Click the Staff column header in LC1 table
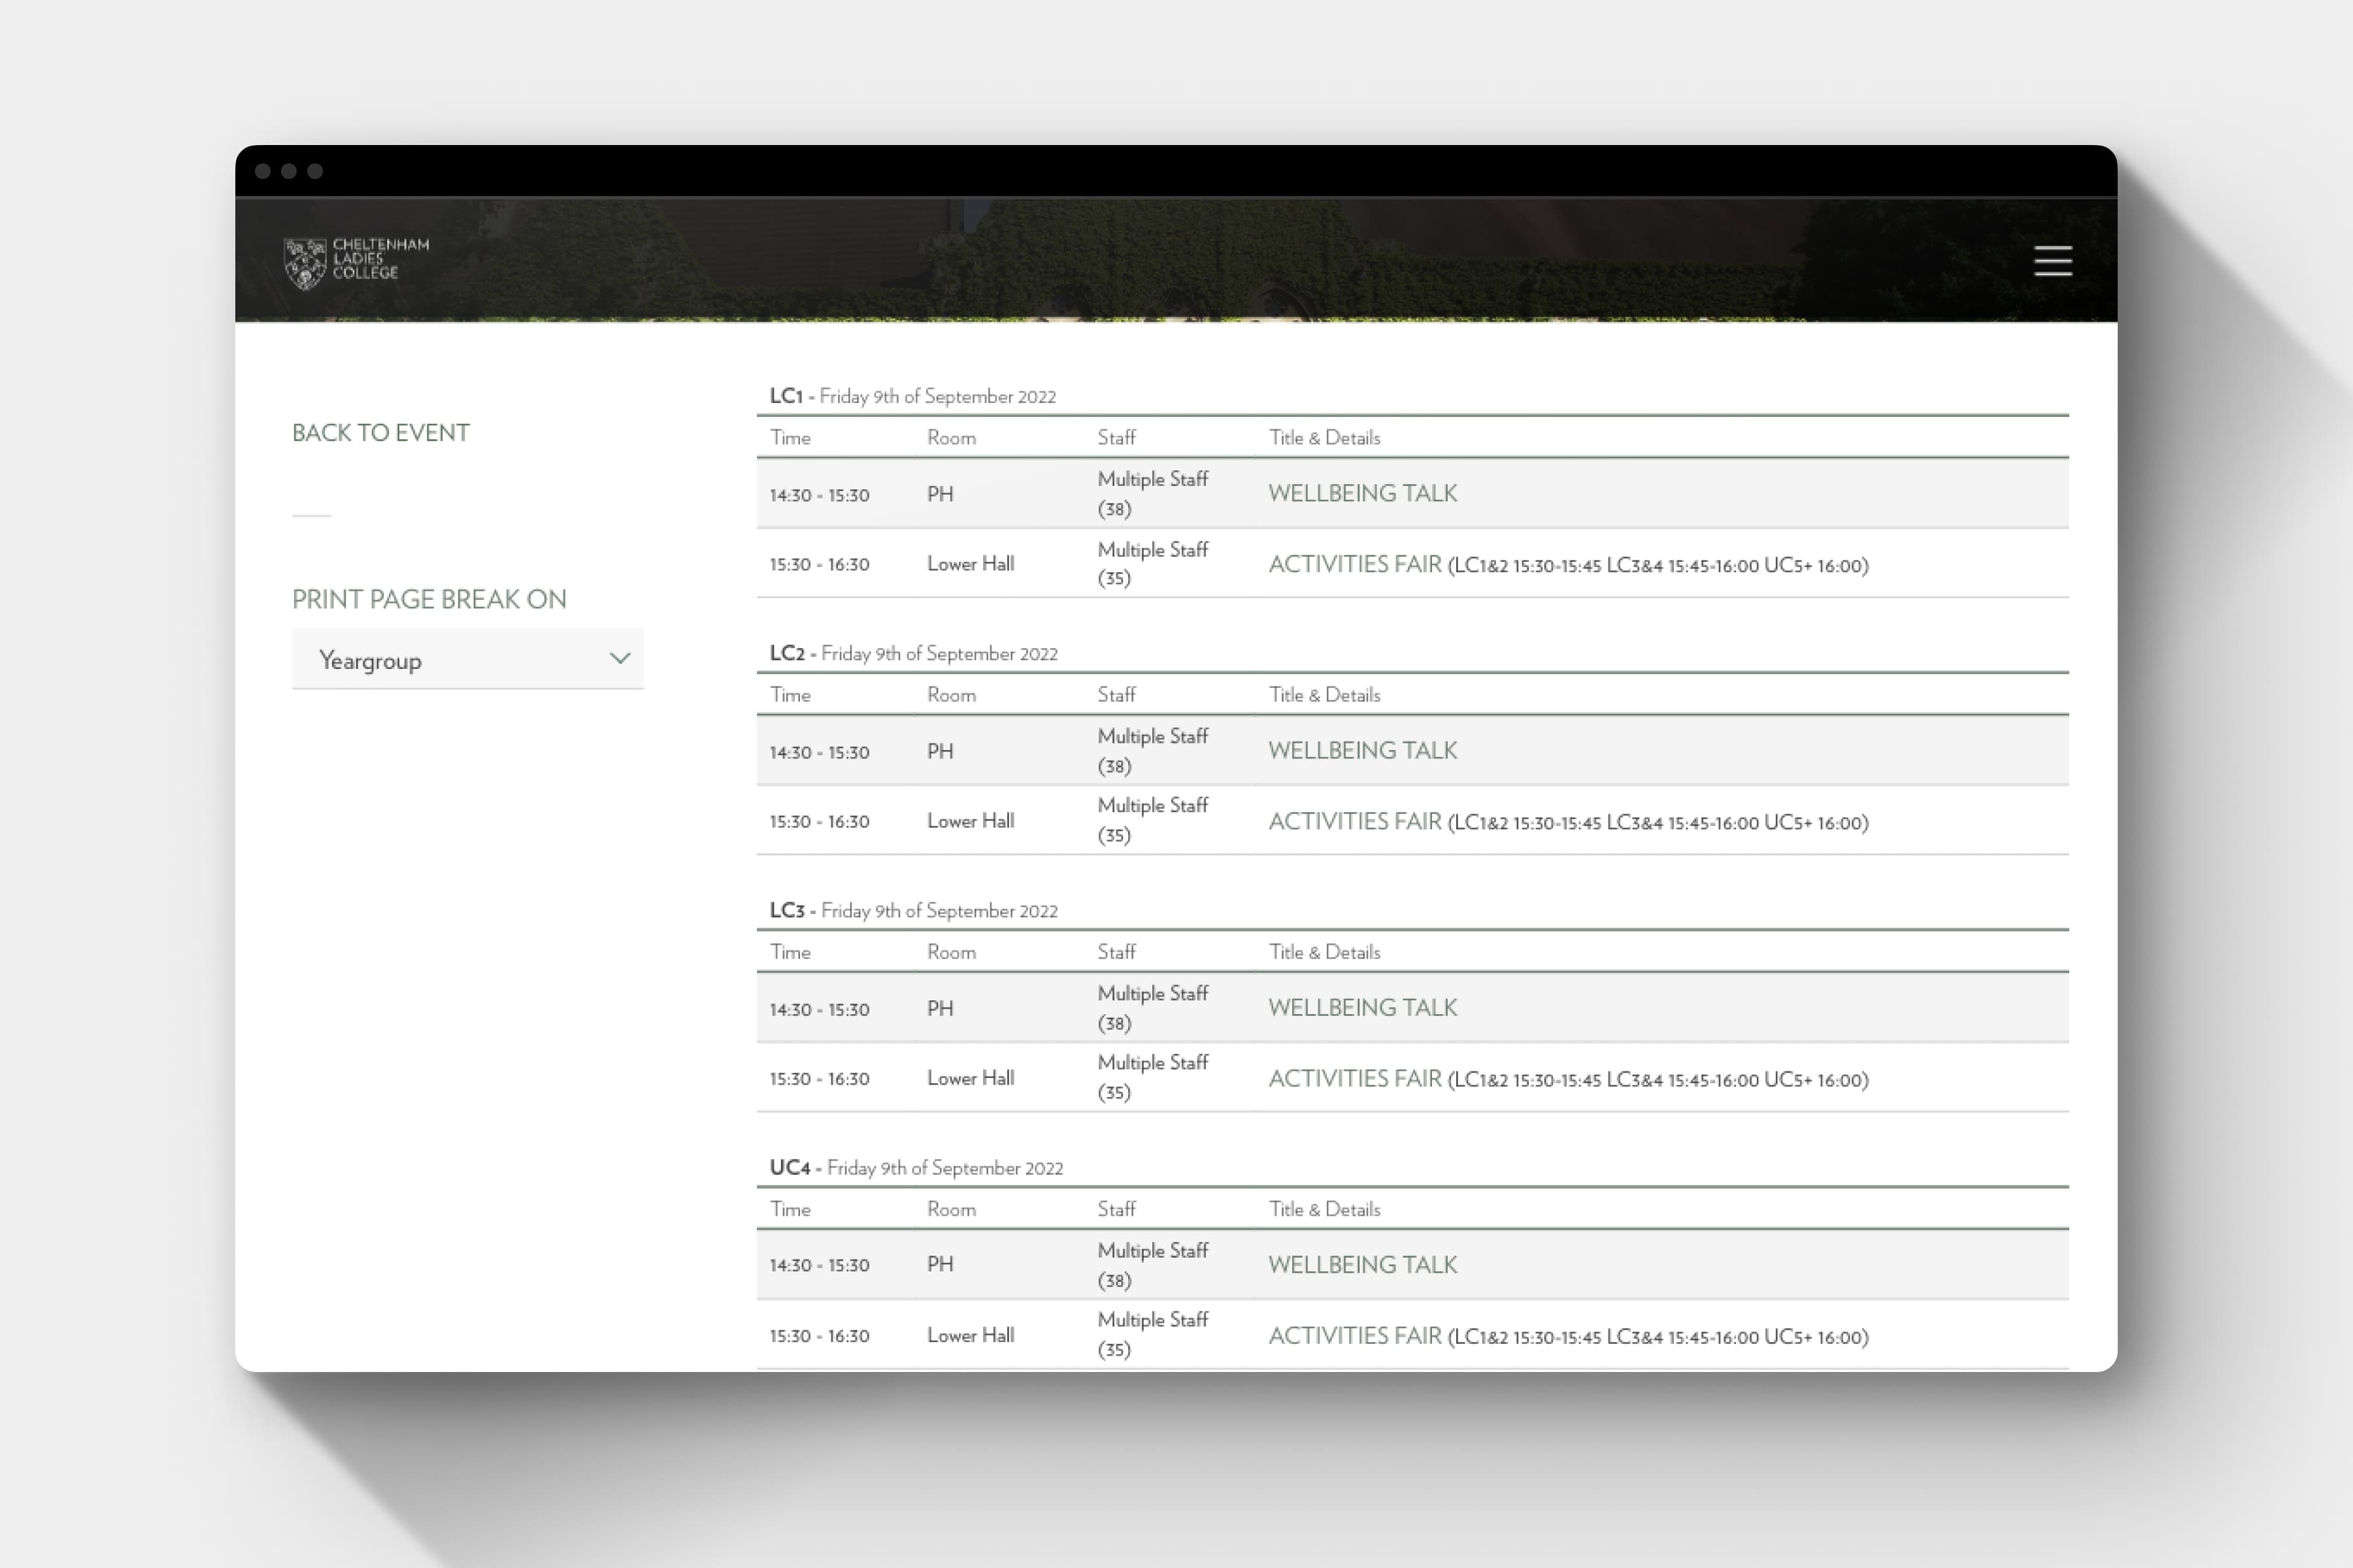2353x1568 pixels. 1116,437
